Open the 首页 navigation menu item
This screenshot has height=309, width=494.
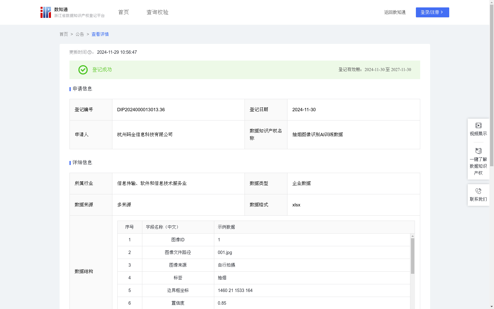click(123, 12)
